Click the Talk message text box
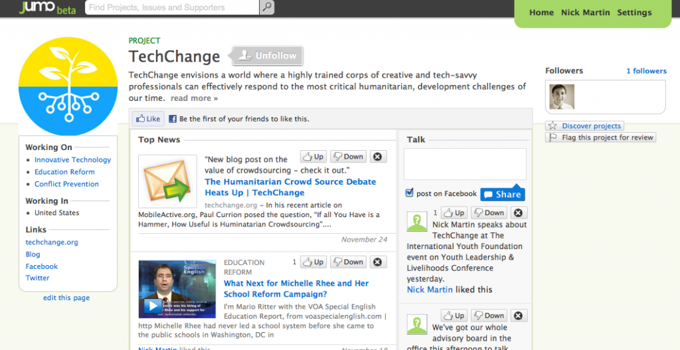This screenshot has width=680, height=350. [465, 164]
